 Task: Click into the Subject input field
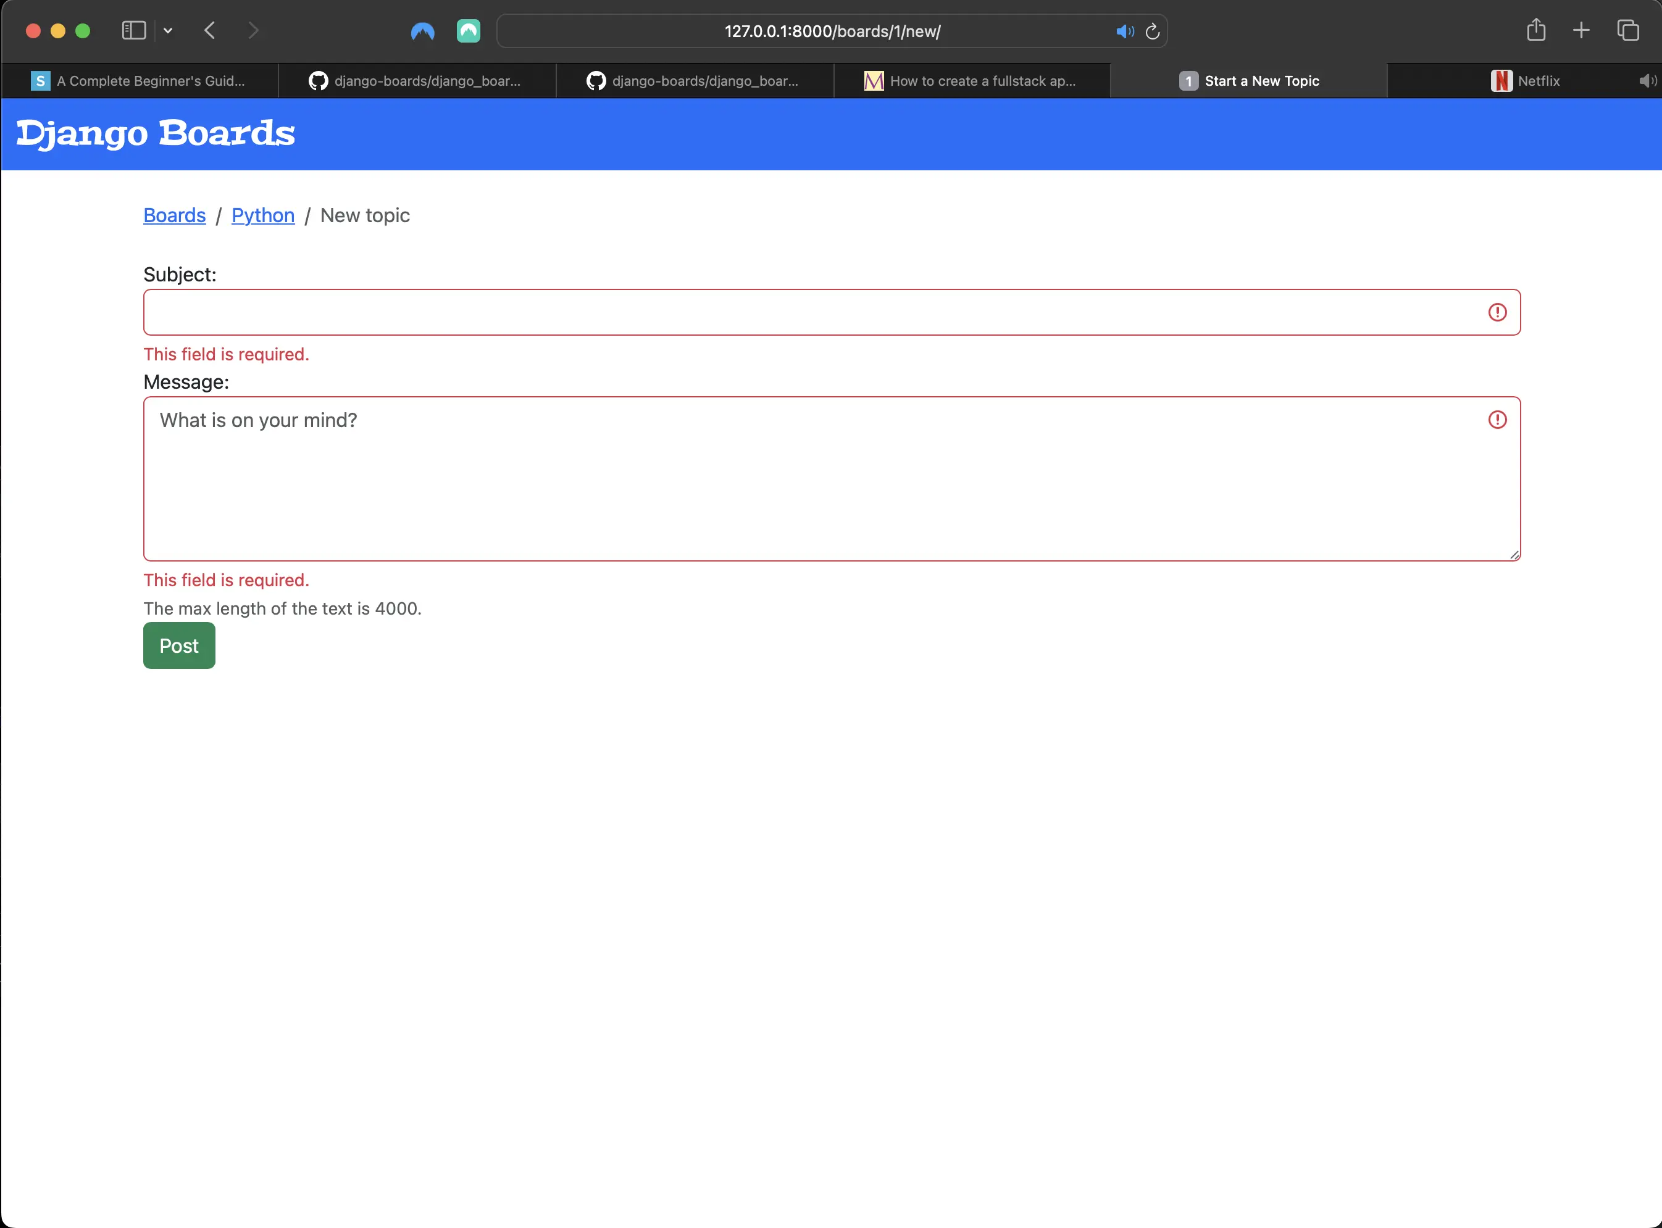[x=832, y=312]
